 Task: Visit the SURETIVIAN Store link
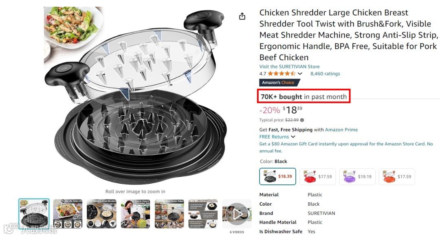[289, 67]
